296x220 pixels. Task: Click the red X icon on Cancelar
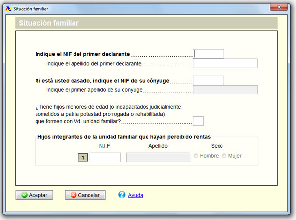pos(74,195)
